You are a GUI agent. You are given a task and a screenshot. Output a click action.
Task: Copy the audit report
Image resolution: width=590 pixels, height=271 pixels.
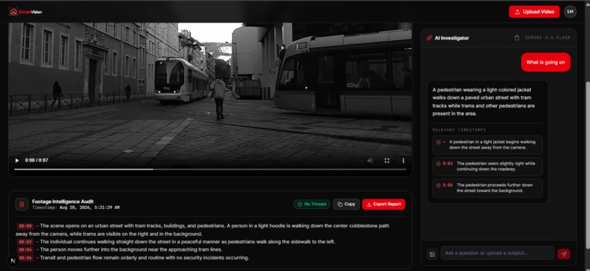pos(346,205)
